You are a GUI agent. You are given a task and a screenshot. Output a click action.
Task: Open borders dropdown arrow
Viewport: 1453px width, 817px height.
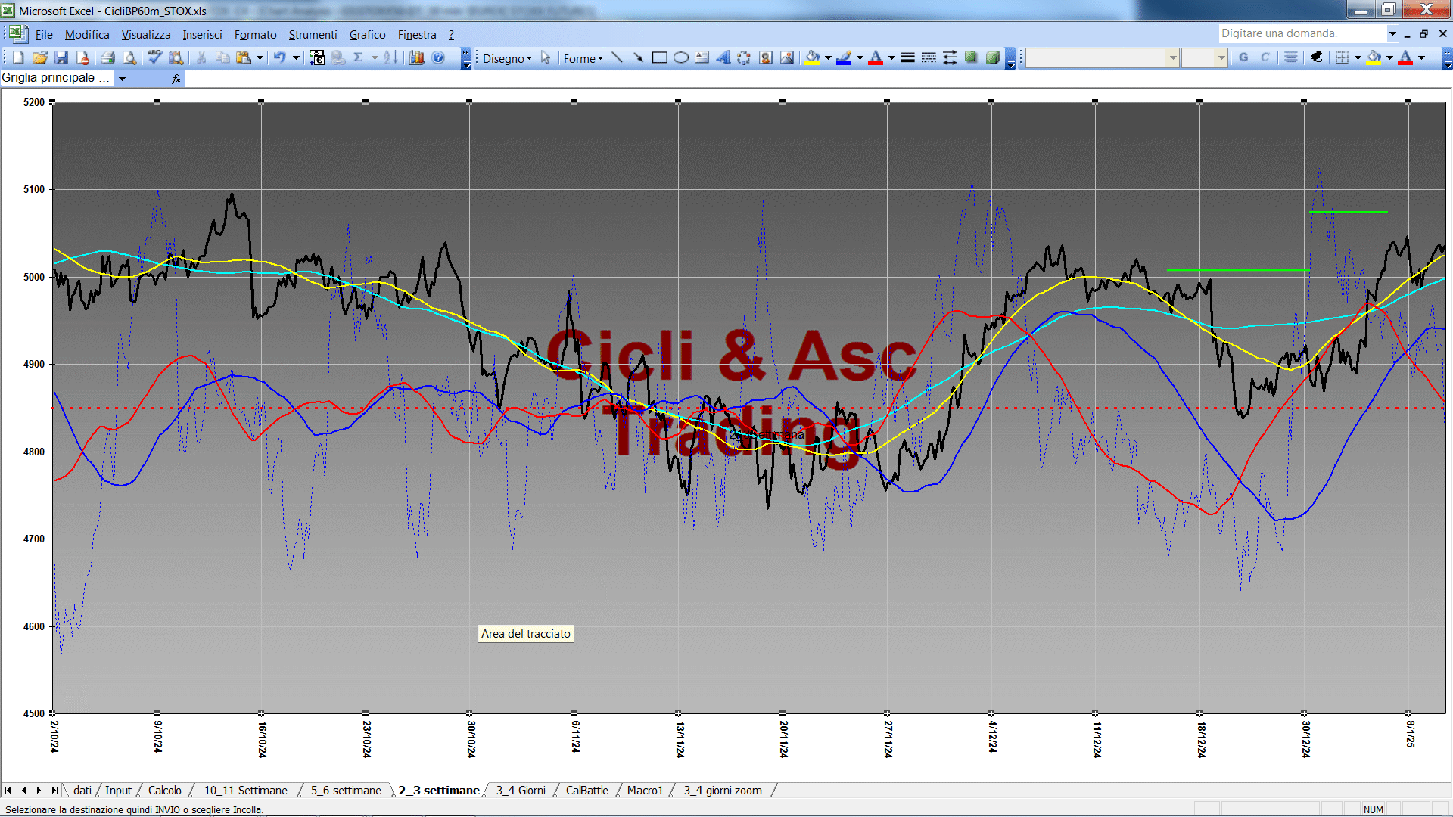(1358, 57)
